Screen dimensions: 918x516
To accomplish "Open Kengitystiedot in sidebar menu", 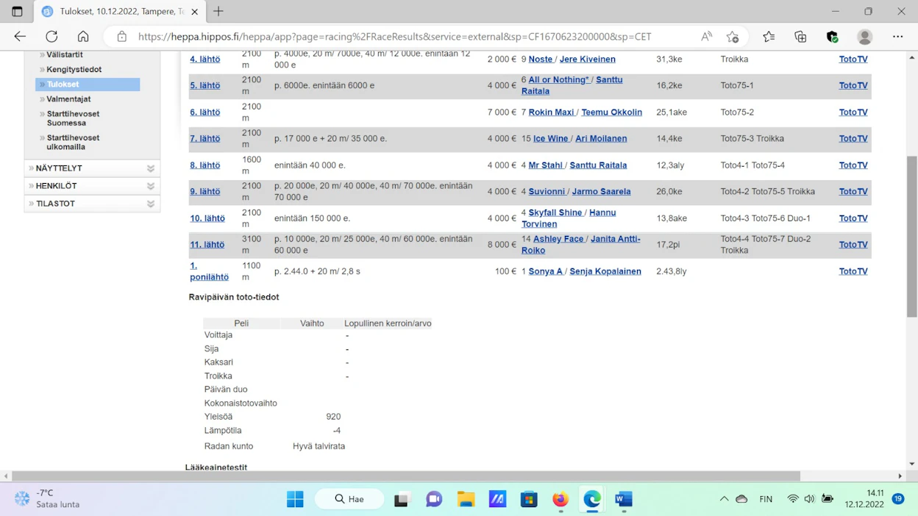I will coord(74,69).
